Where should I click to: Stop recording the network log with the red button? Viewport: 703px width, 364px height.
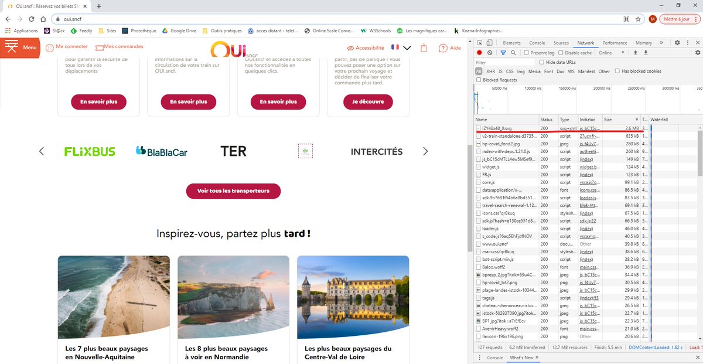[480, 53]
